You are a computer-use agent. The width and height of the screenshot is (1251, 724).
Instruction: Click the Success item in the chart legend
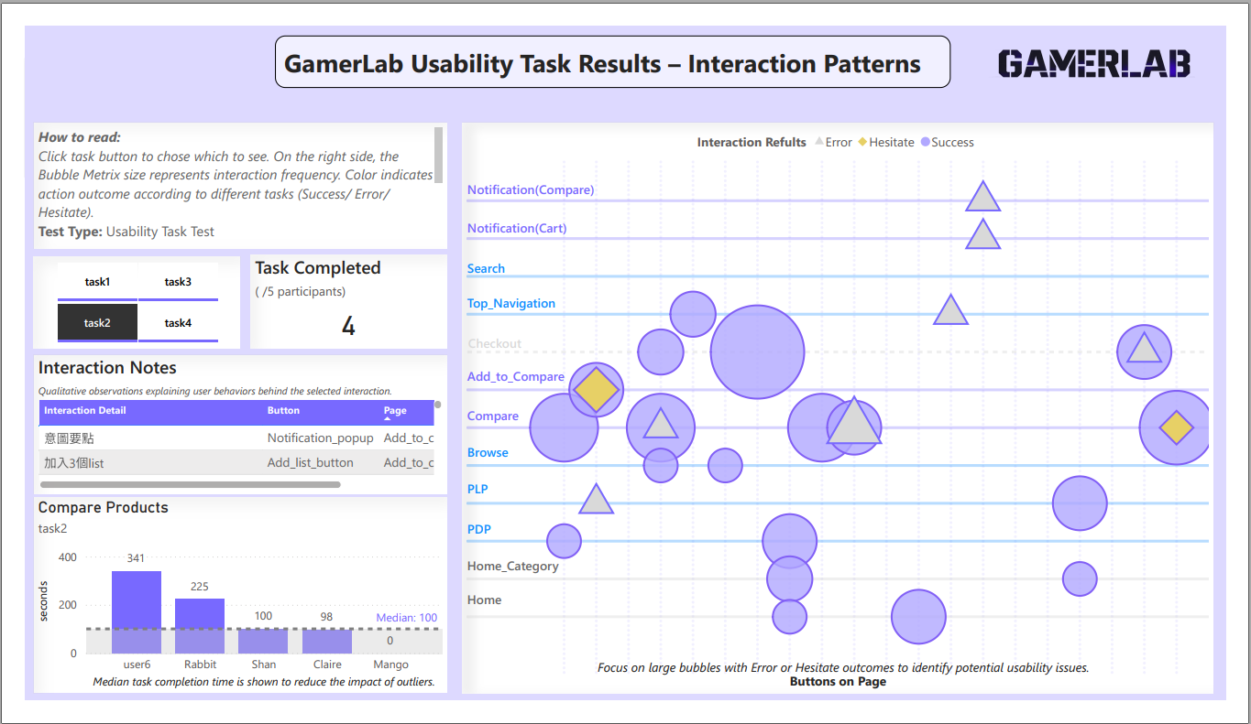(951, 143)
